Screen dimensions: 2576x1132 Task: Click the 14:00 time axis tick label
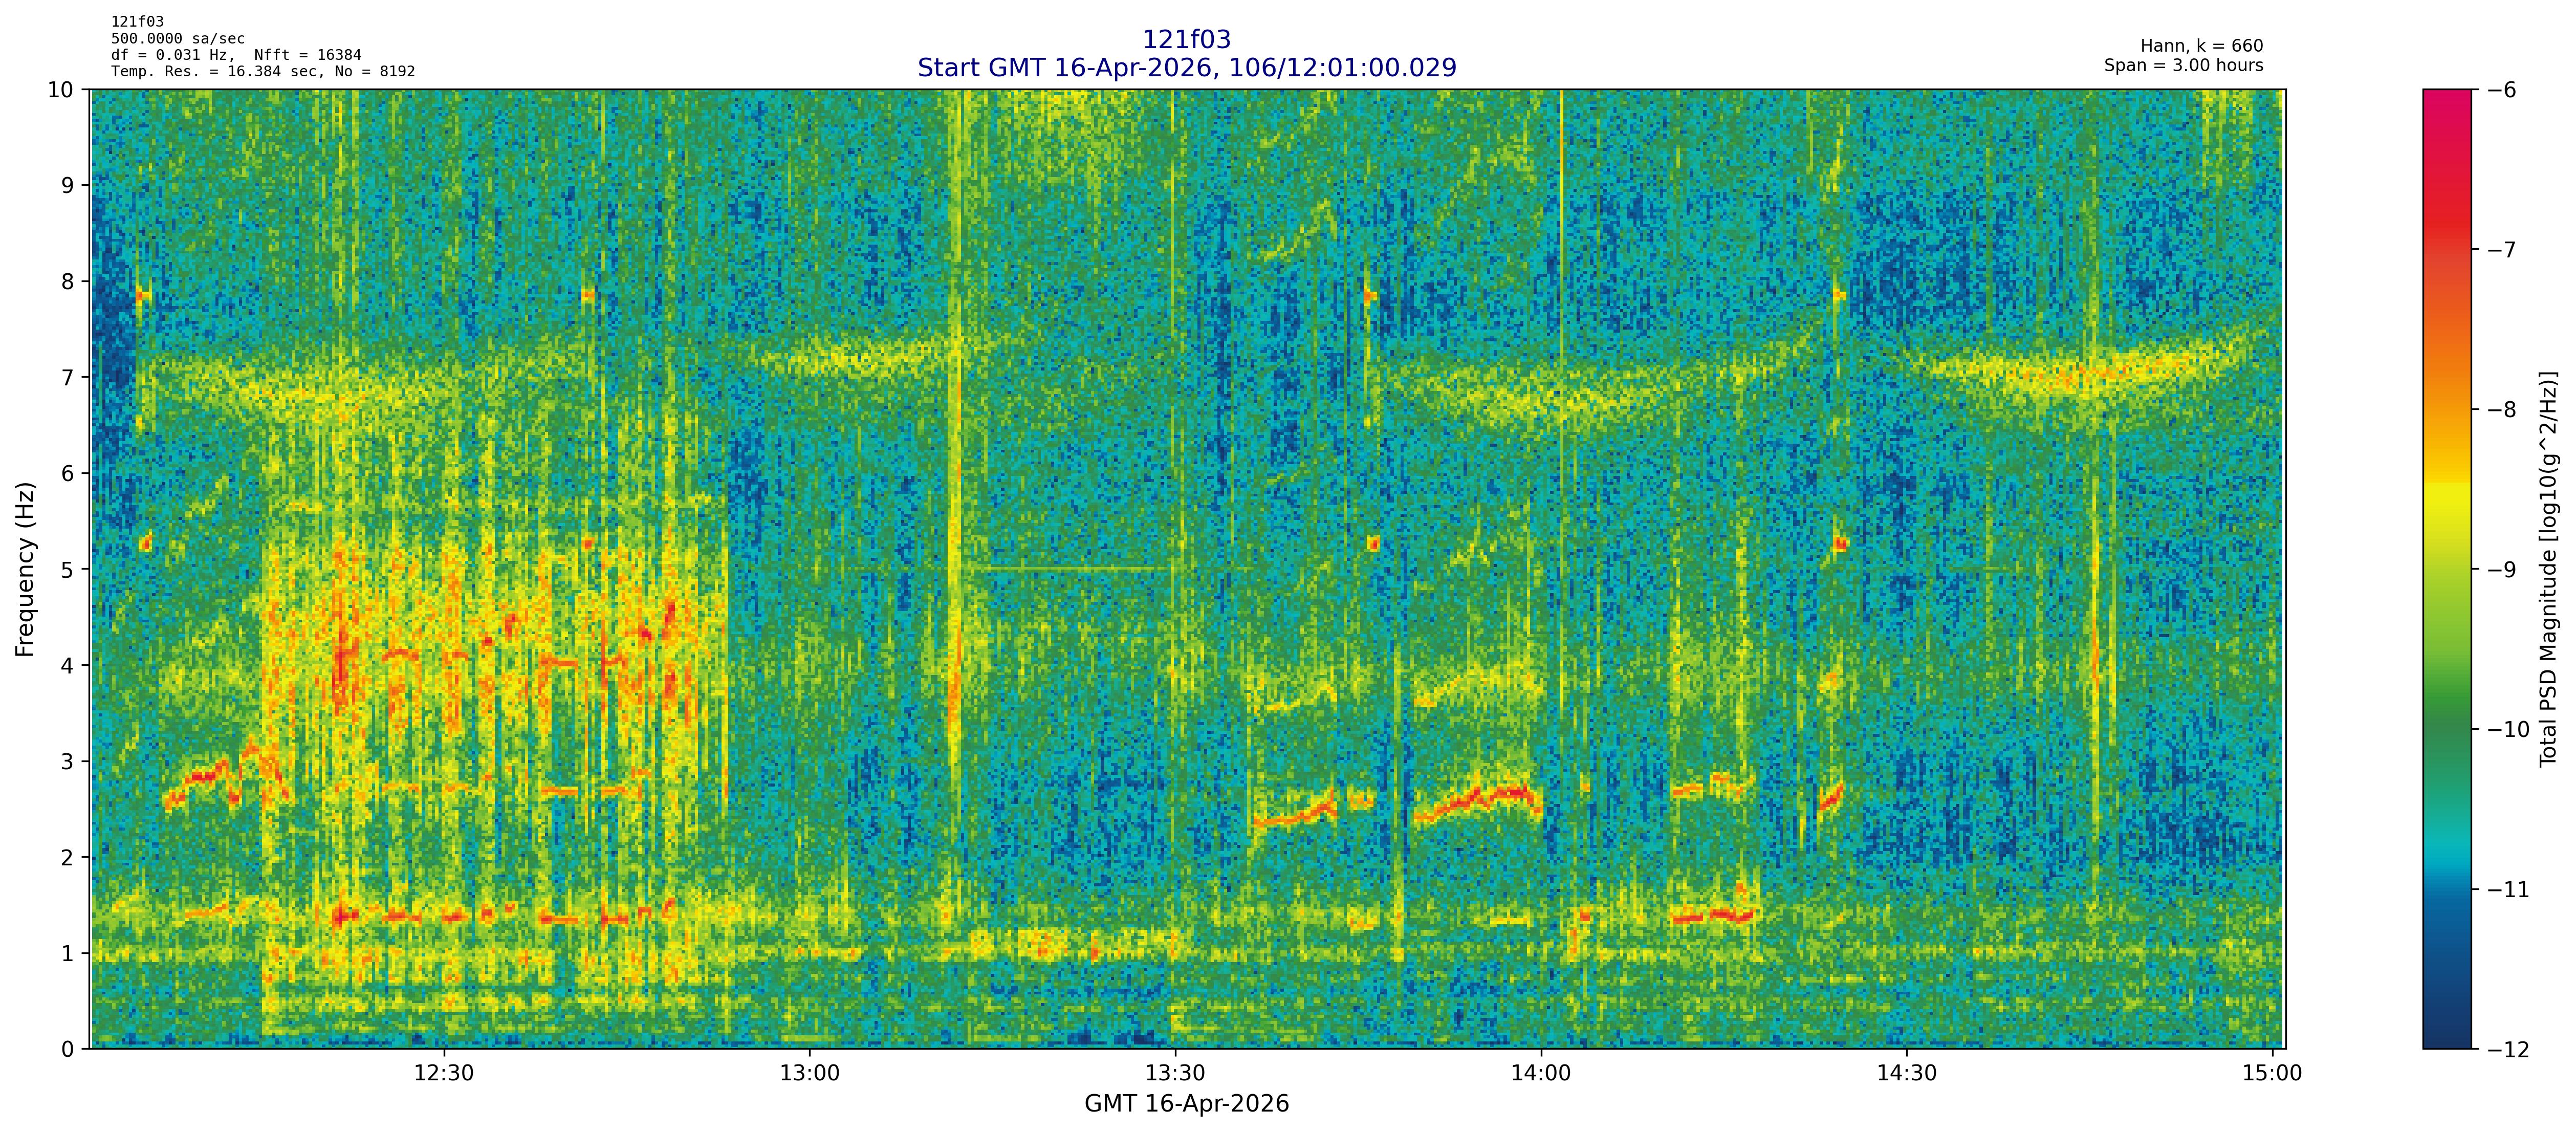[x=1541, y=1074]
